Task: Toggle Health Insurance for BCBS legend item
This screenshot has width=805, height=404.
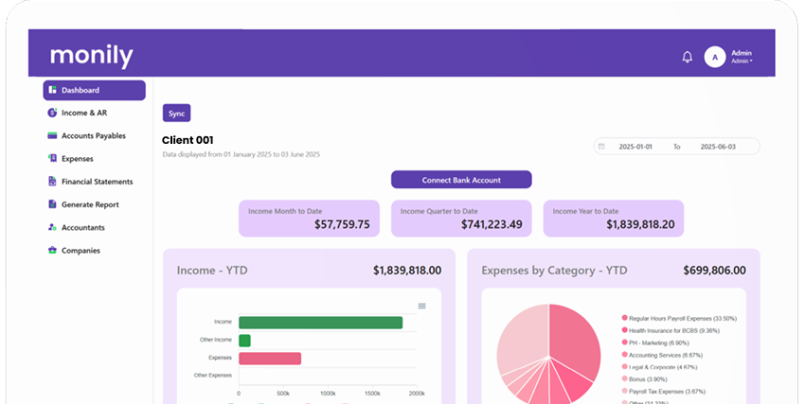Action: click(x=673, y=330)
